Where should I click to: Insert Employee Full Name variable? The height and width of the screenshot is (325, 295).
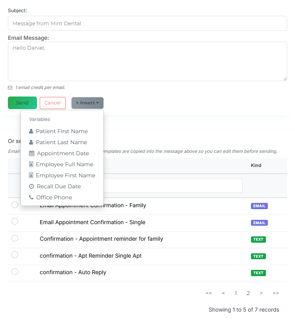62,164
